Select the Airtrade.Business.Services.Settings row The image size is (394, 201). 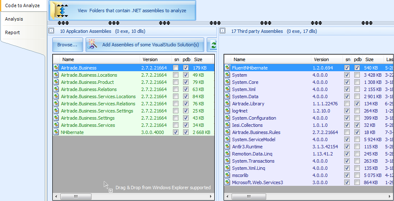pos(134,111)
